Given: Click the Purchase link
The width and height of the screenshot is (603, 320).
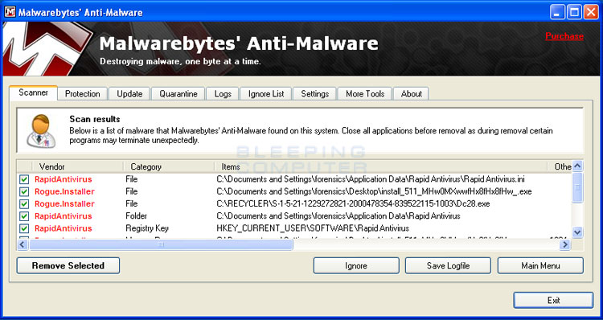Looking at the screenshot, I should pyautogui.click(x=564, y=36).
